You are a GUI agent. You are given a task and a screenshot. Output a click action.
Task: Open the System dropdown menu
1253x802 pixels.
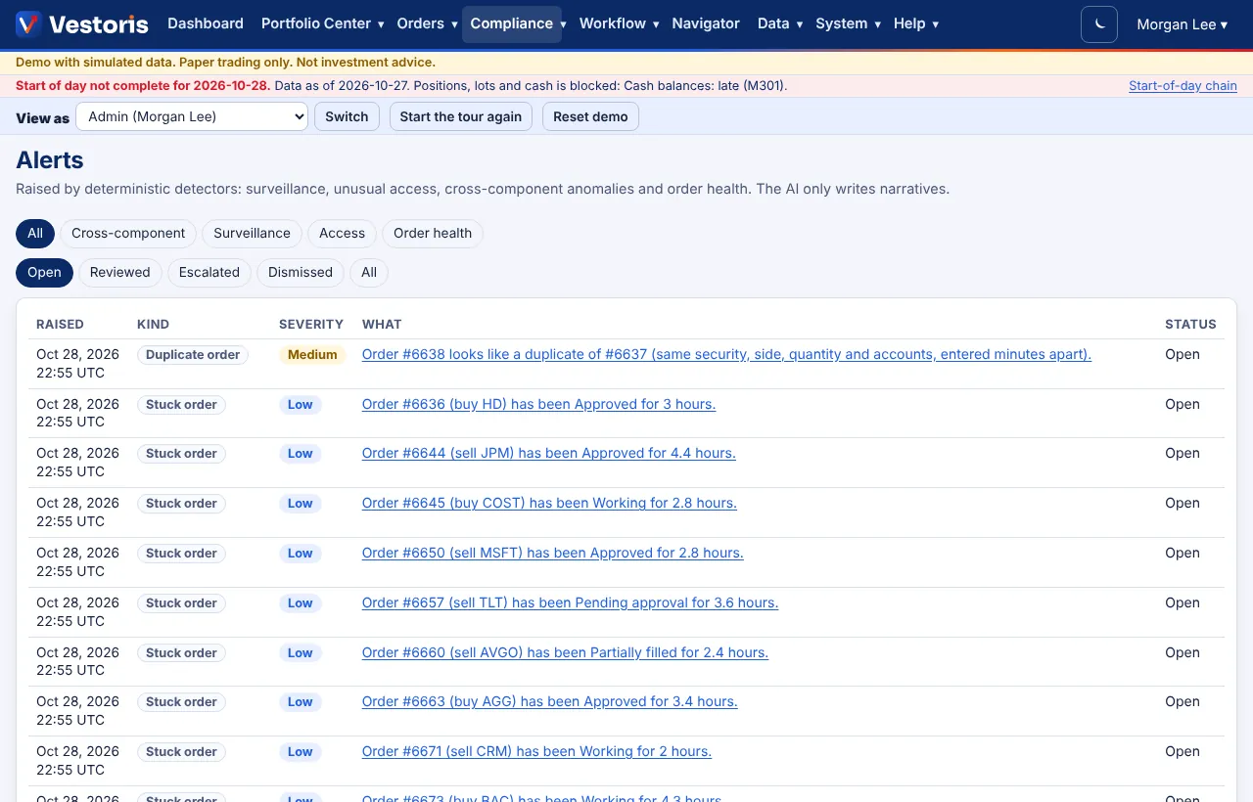click(x=848, y=23)
